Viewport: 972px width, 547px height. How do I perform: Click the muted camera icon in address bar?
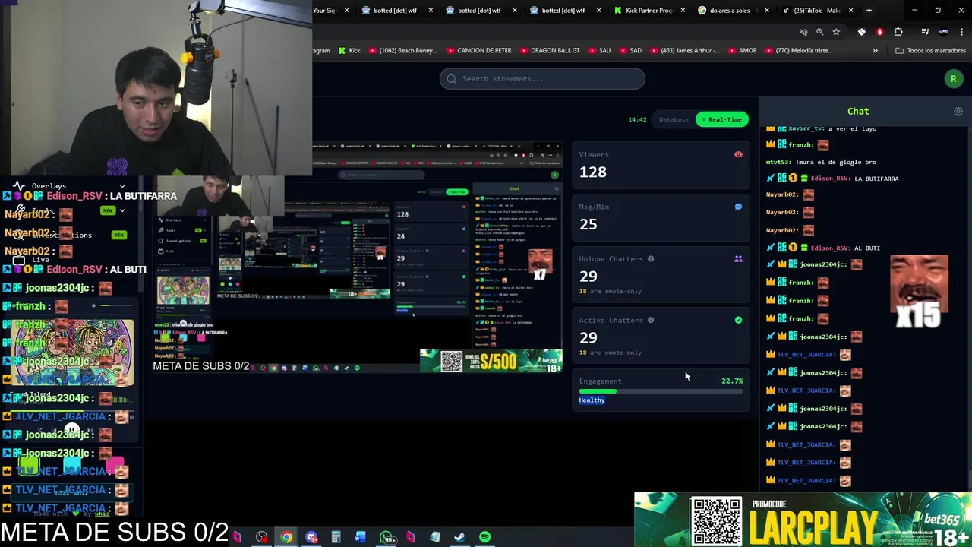[x=803, y=32]
